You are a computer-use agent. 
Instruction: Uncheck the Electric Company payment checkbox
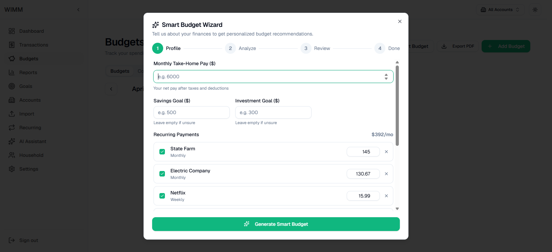[x=162, y=174]
